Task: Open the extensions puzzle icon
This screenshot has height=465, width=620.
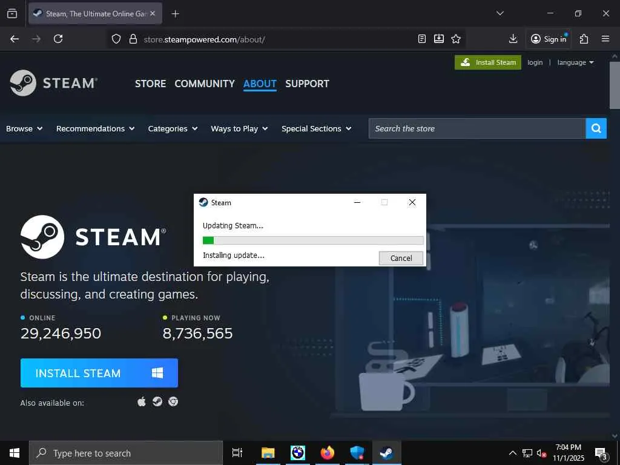Action: click(x=584, y=39)
